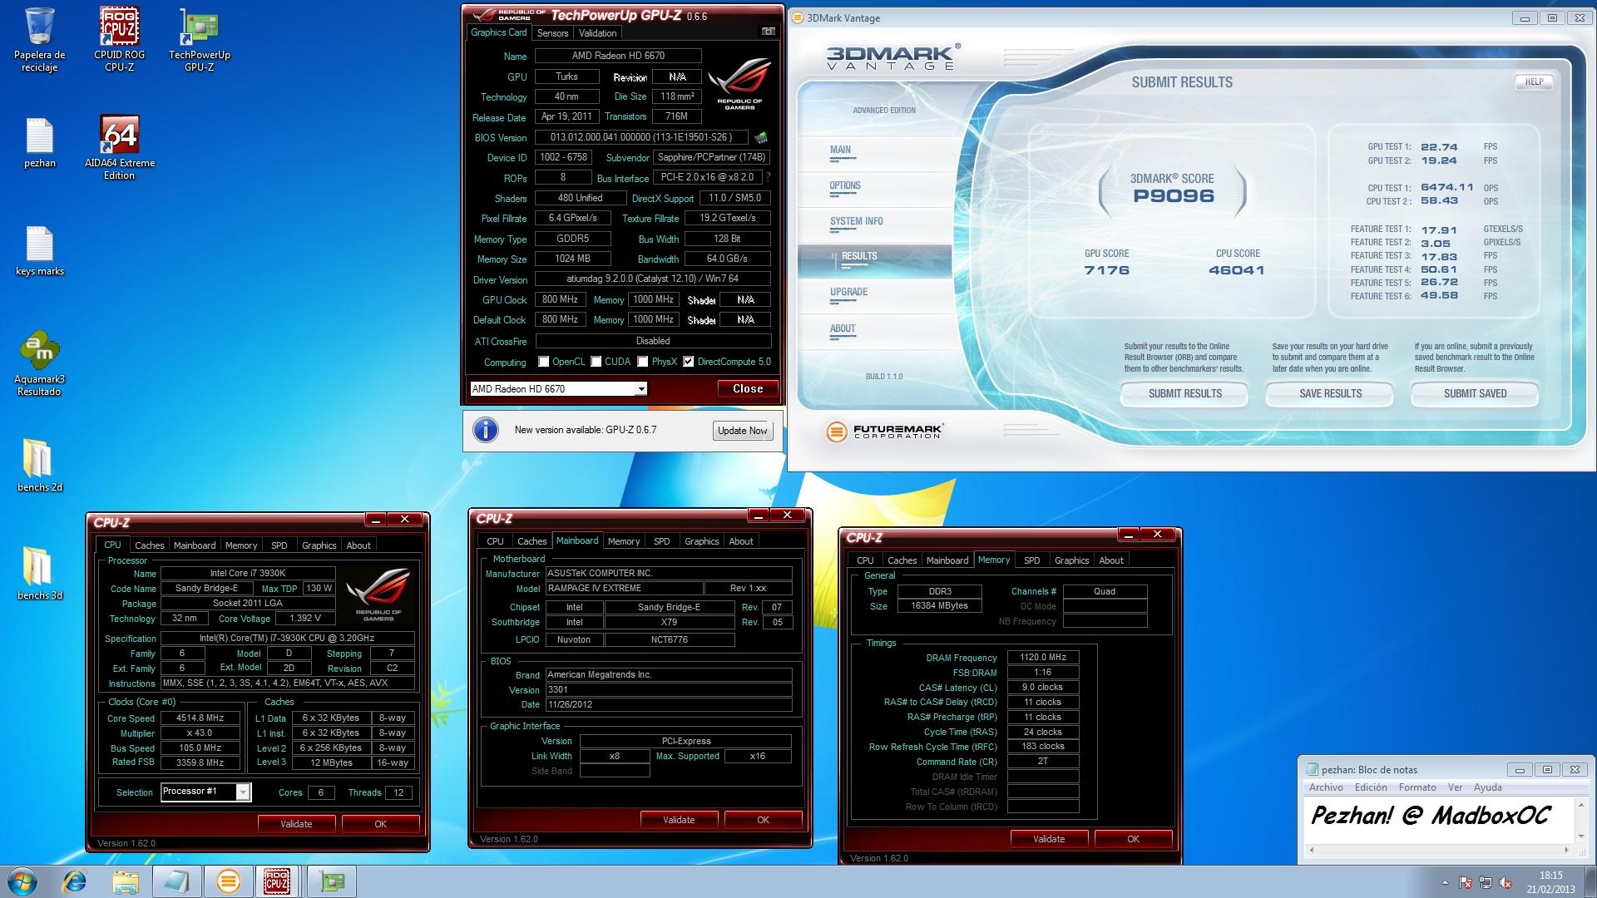Open the benchs 3d folder
The width and height of the screenshot is (1597, 898).
coord(39,574)
